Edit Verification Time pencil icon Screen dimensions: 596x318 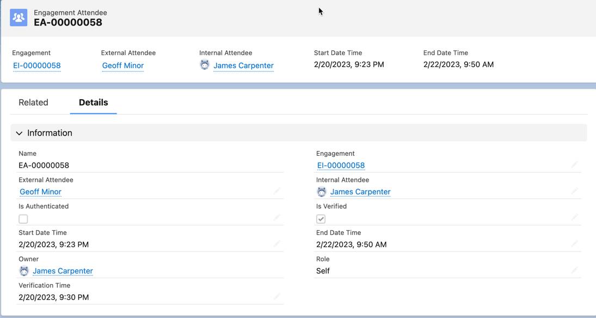(277, 296)
